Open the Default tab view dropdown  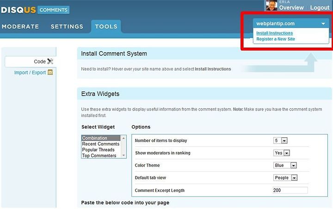(285, 178)
